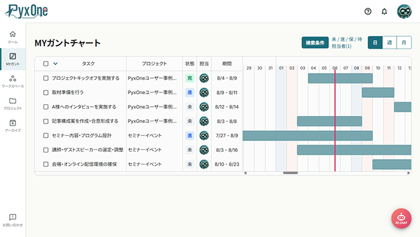Click the gantt scroll right arrow
This screenshot has width=420, height=237.
[409, 173]
